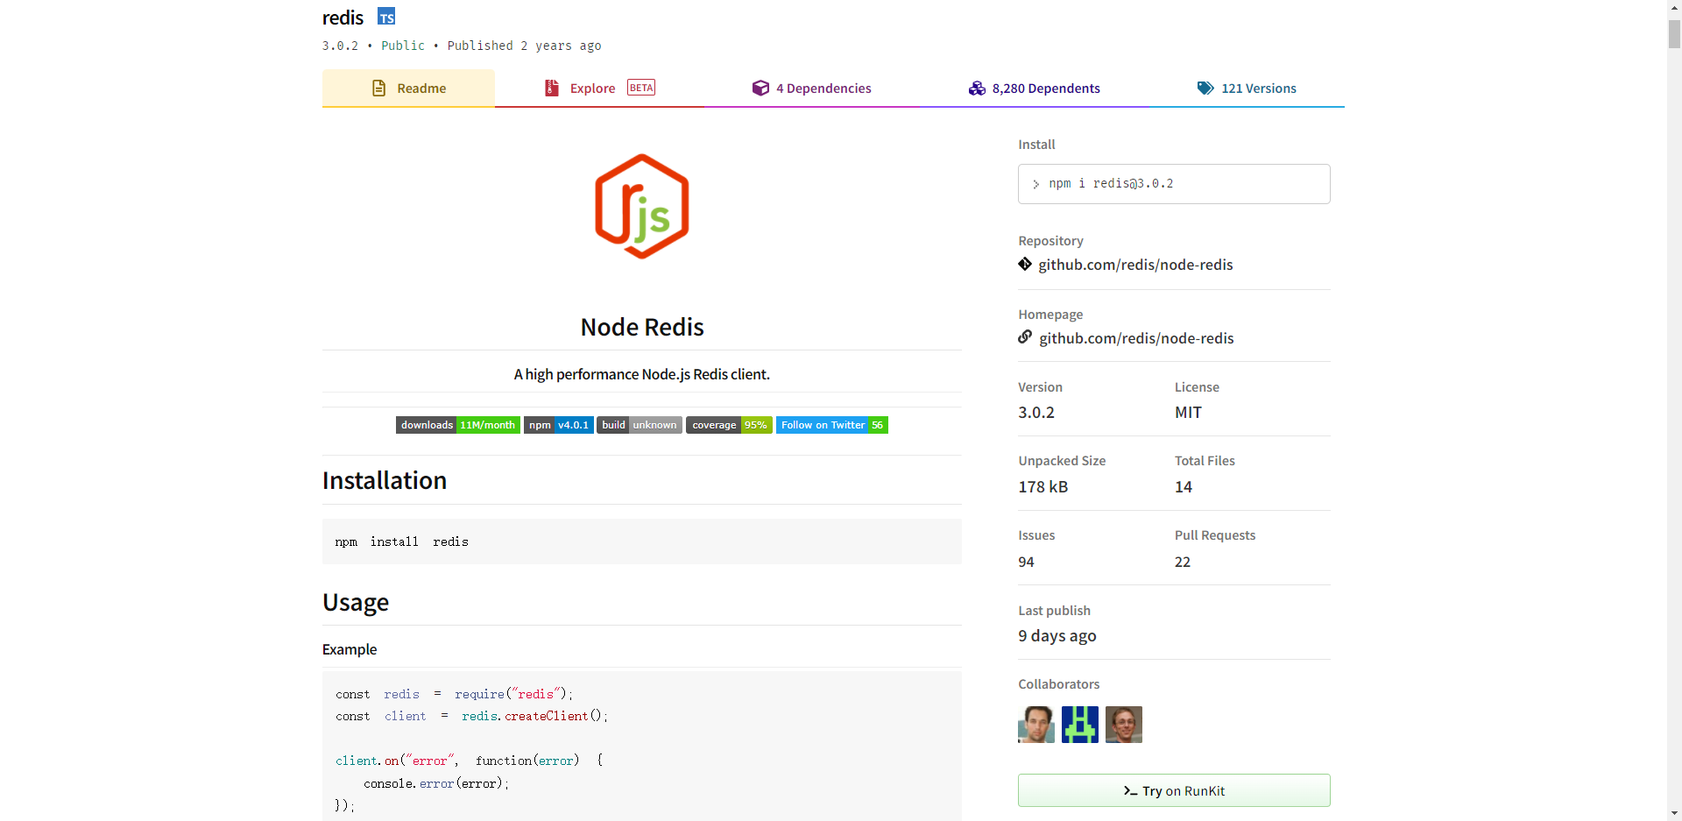Switch to the 121 Versions tab
This screenshot has height=821, width=1682.
click(1247, 88)
